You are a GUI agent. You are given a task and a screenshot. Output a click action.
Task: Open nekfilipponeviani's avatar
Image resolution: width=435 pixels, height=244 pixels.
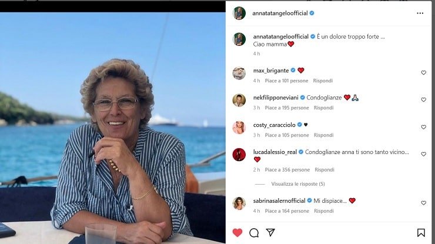click(239, 101)
